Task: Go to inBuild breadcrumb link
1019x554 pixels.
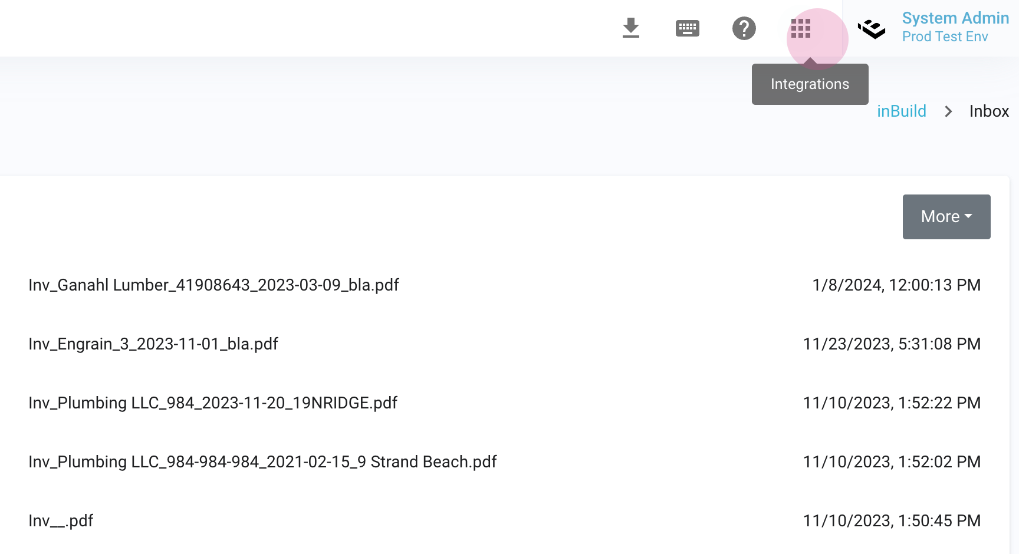Action: [902, 111]
